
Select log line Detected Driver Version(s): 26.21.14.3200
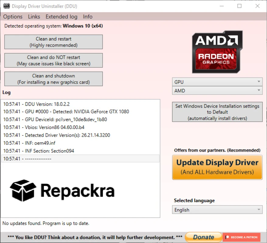pyautogui.click(x=80, y=135)
